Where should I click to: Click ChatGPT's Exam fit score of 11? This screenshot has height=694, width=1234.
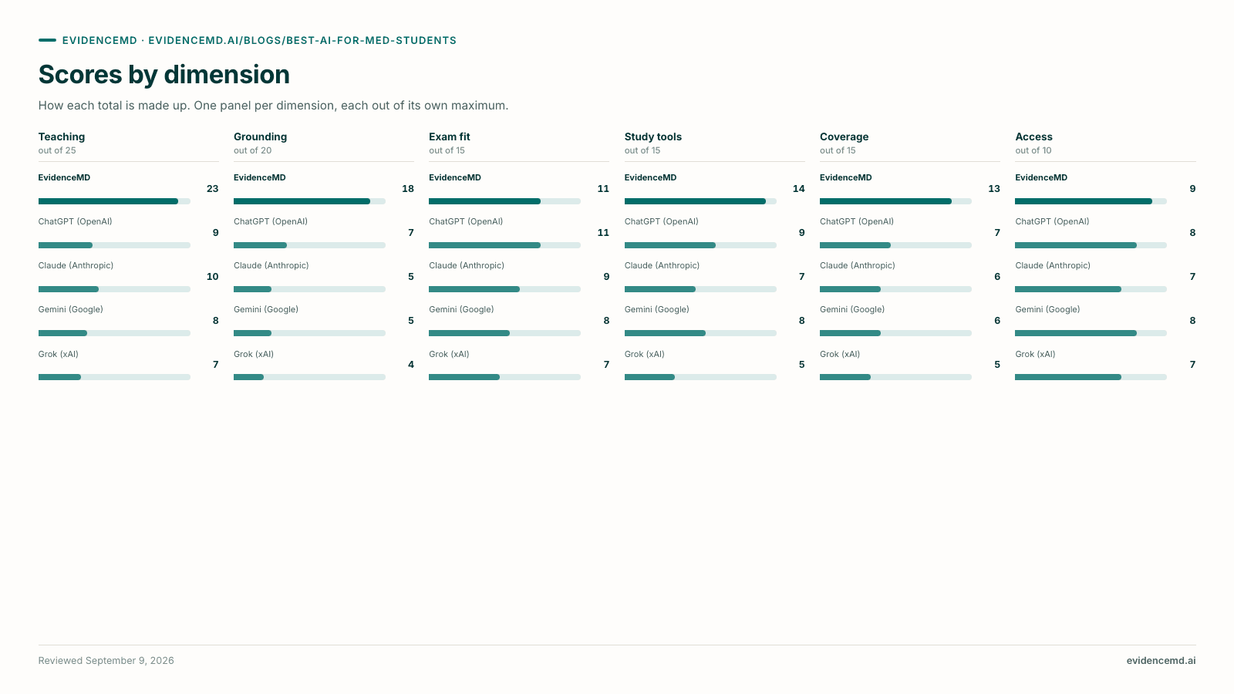click(603, 233)
